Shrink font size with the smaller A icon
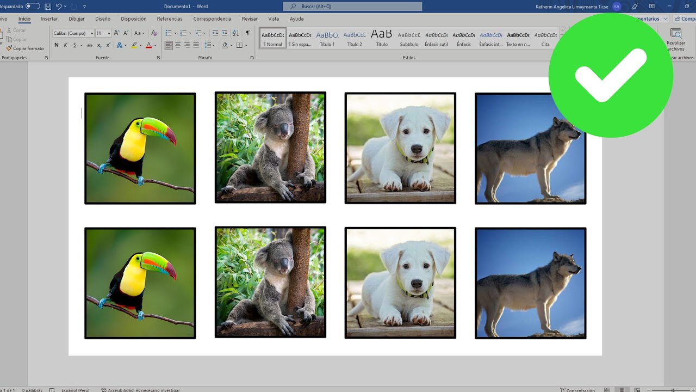Screen dimensions: 696x392 coord(126,33)
